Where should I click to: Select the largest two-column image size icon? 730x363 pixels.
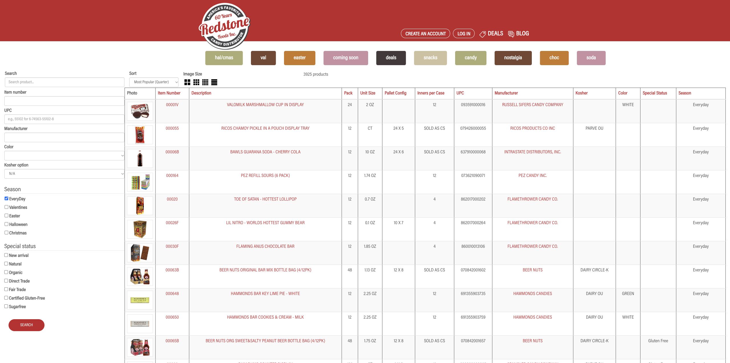(187, 82)
